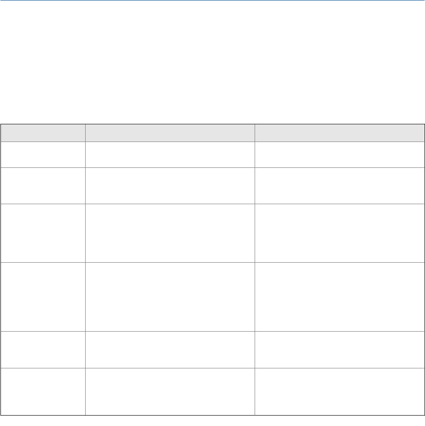
Task: Click second body row's middle cell
Action: click(170, 186)
